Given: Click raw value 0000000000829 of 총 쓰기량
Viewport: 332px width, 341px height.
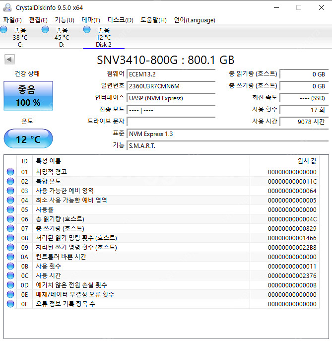Looking at the screenshot, I should click(292, 228).
